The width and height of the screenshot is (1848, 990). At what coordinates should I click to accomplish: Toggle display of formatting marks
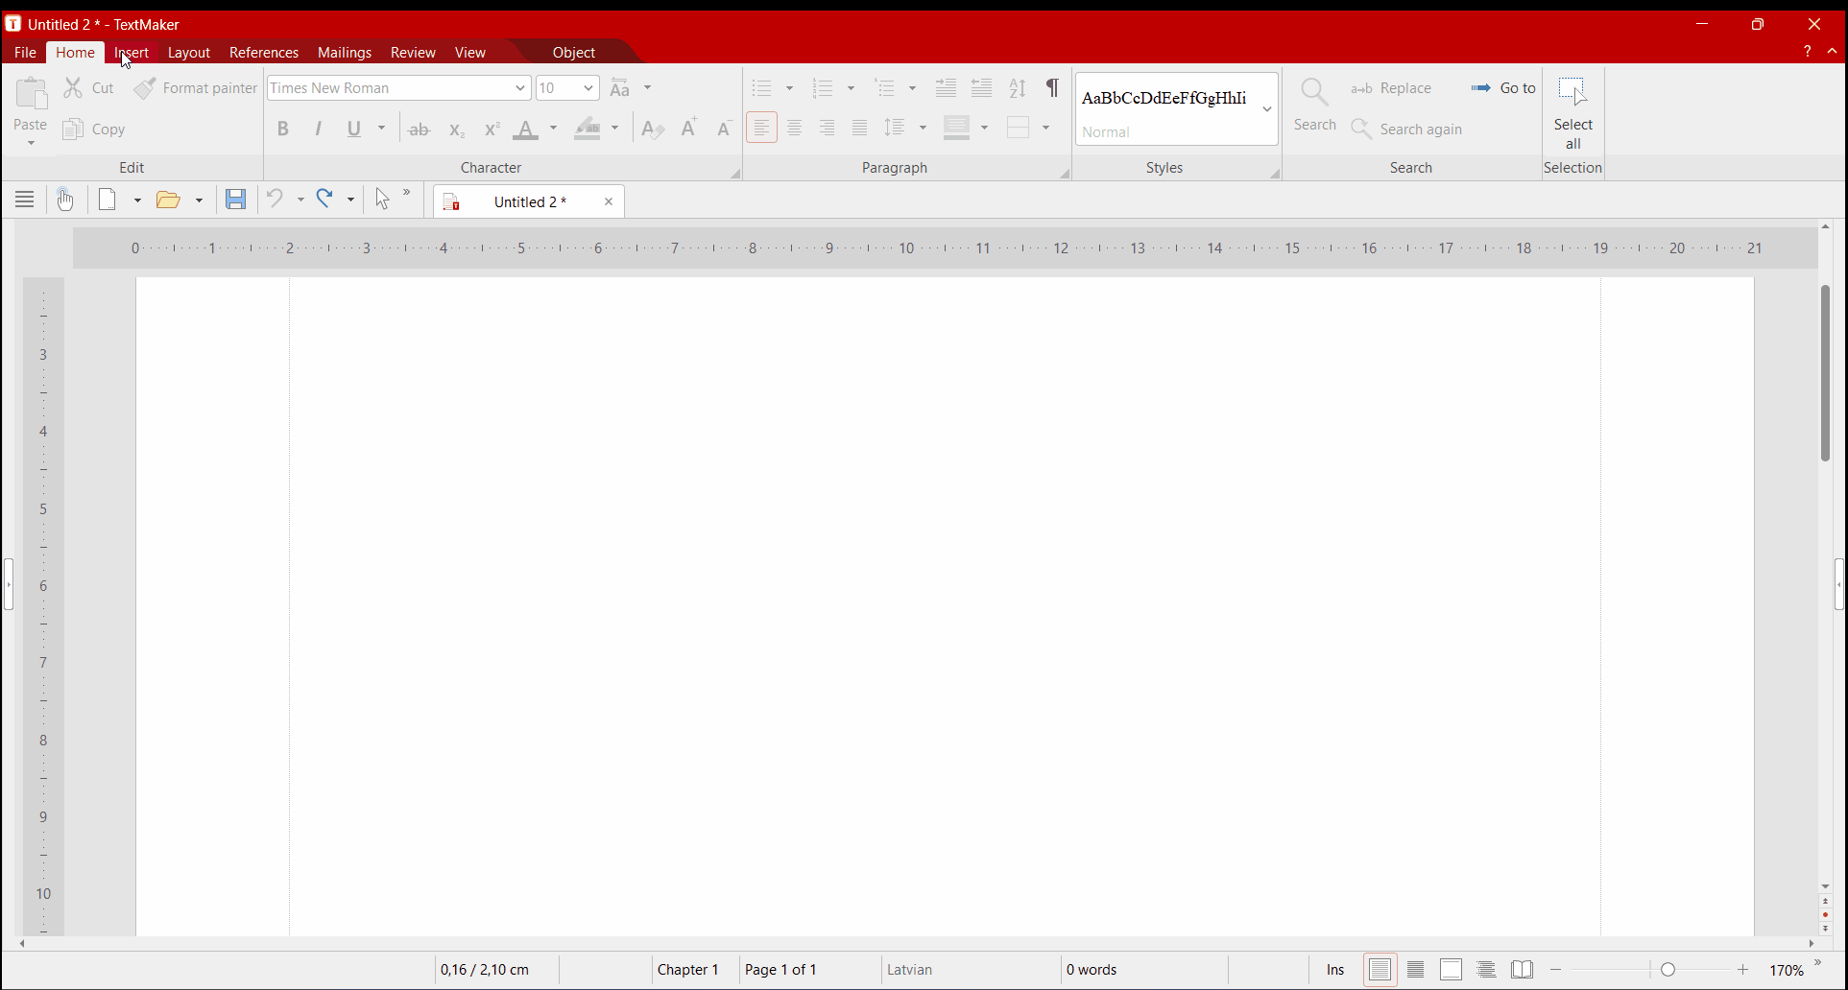tap(1053, 88)
